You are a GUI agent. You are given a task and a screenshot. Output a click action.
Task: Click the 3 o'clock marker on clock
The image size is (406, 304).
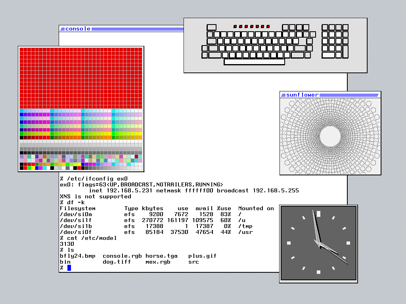tap(348, 243)
